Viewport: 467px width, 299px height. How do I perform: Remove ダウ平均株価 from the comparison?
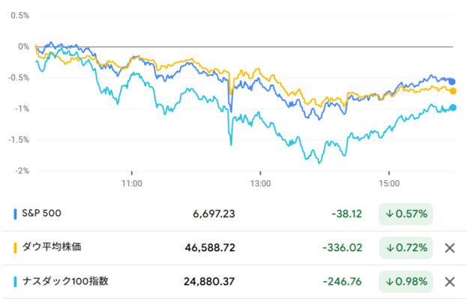tap(450, 247)
